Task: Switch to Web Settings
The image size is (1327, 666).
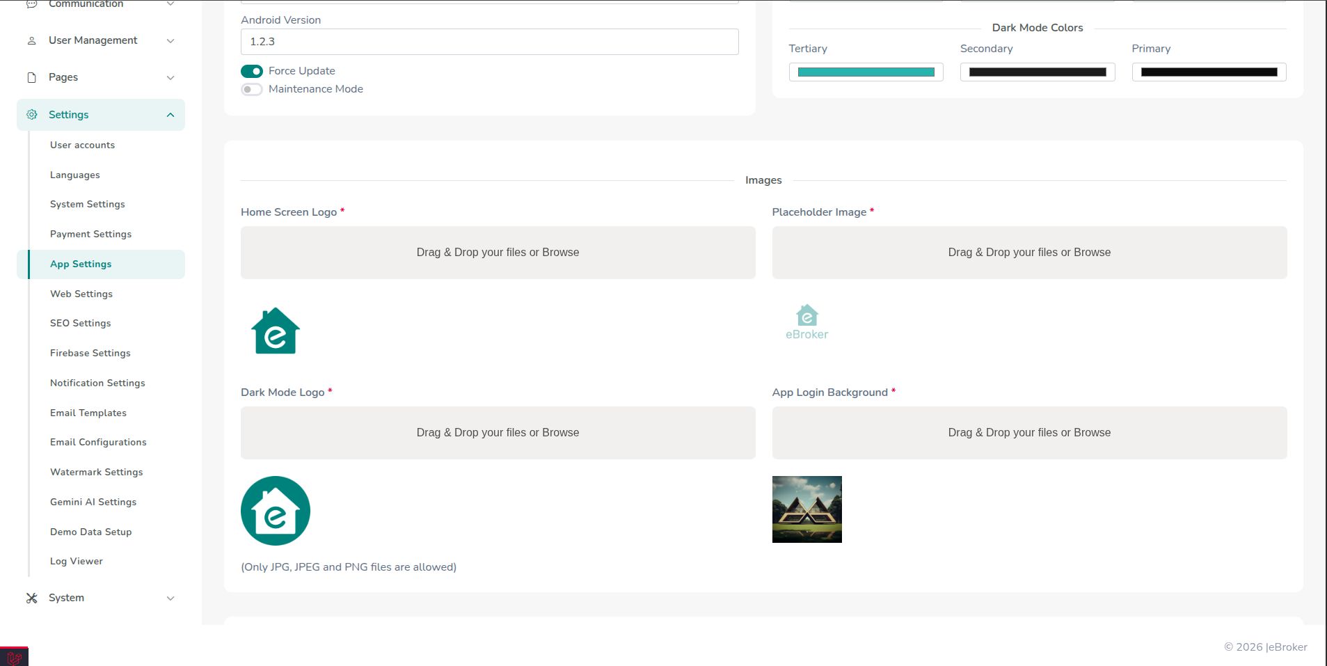Action: pos(81,294)
